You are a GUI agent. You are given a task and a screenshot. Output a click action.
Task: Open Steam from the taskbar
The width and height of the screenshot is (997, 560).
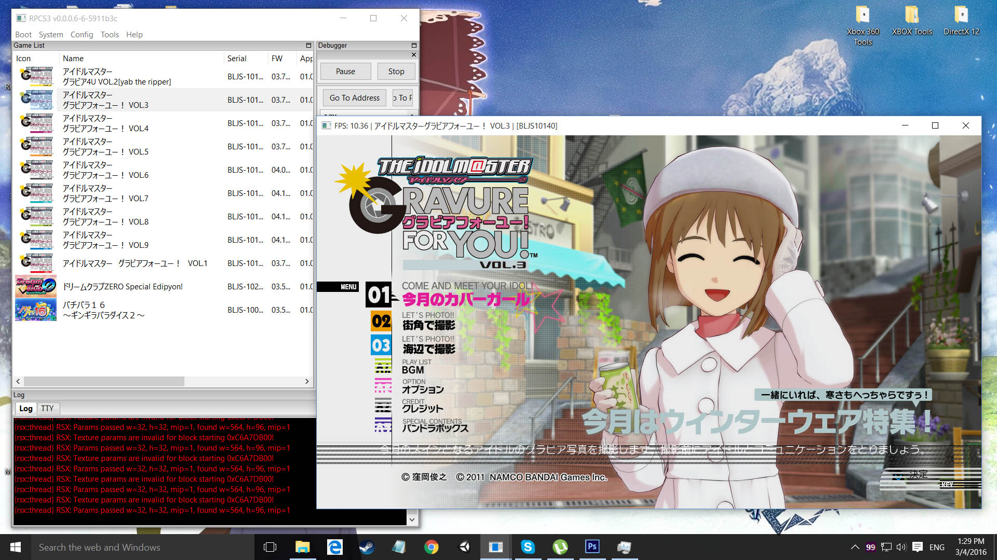pyautogui.click(x=367, y=547)
